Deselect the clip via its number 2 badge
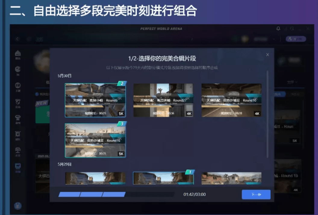 pyautogui.click(x=122, y=83)
